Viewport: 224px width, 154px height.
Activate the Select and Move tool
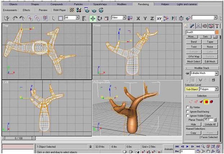(93, 18)
